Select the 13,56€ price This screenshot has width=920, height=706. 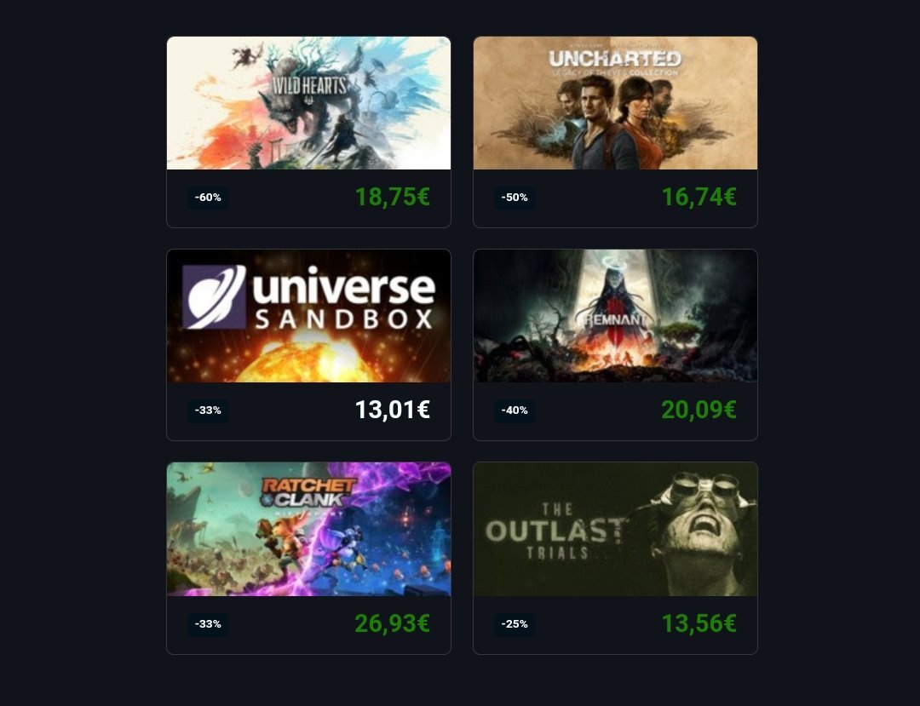(699, 623)
